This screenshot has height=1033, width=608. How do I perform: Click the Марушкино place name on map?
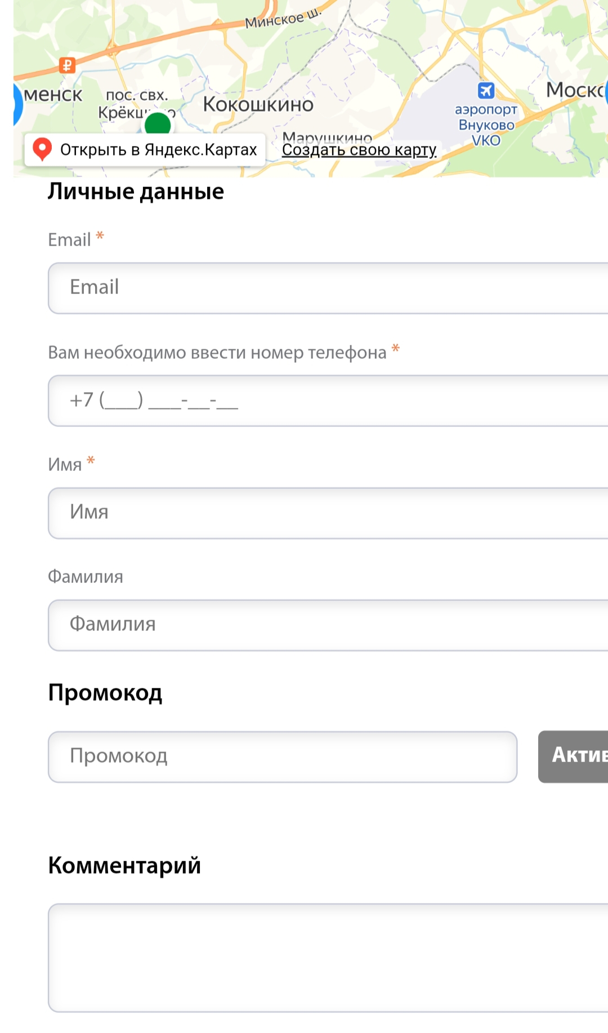[x=327, y=136]
